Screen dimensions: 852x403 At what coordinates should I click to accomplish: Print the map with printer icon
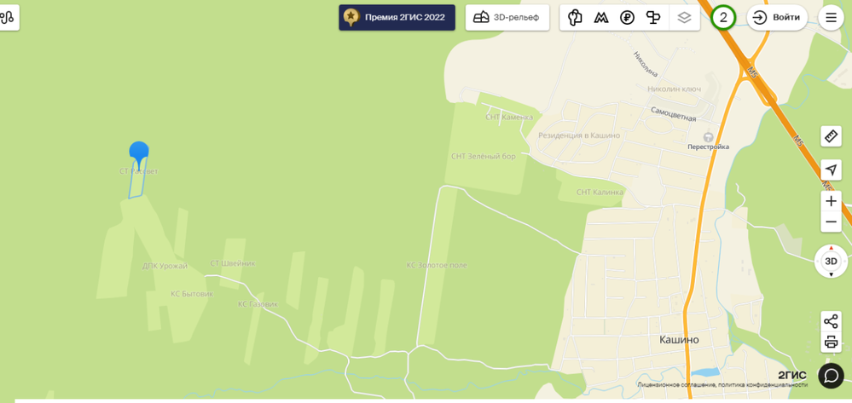[x=831, y=343]
